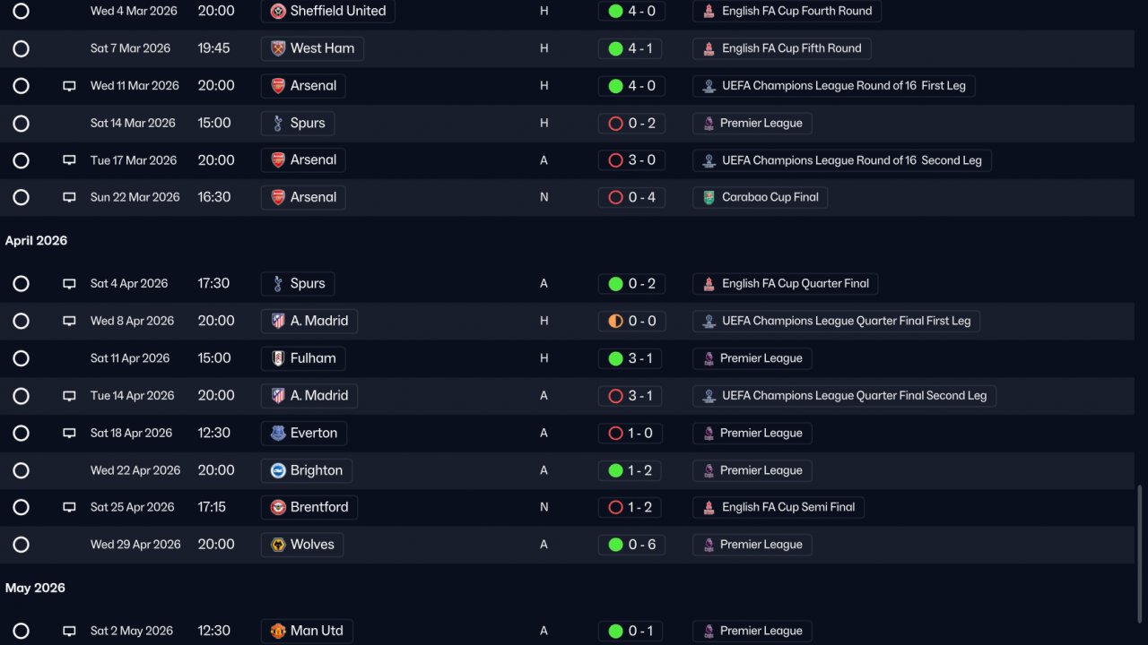Click the West Ham club badge
1148x645 pixels.
tap(278, 48)
